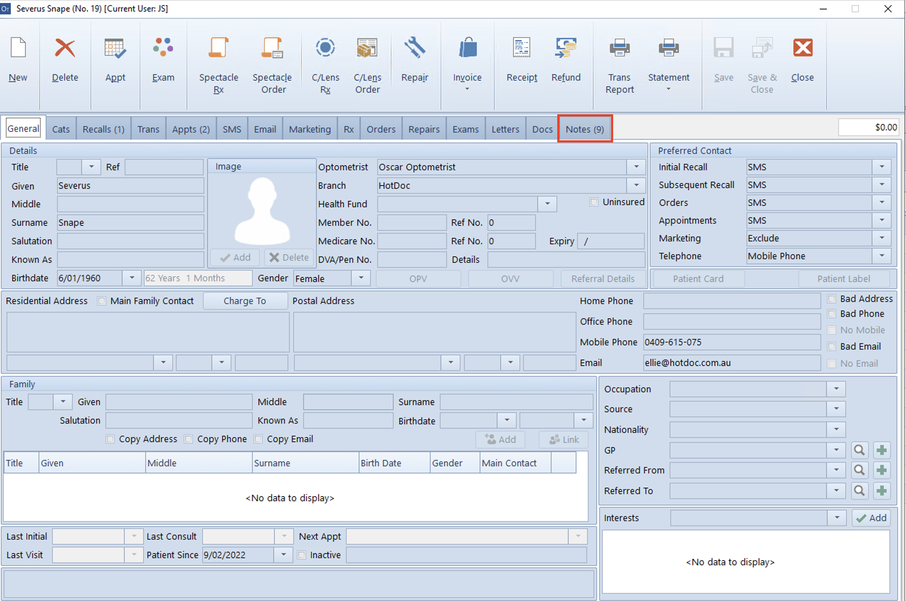
Task: Click the patient image placeholder
Action: coord(262,210)
